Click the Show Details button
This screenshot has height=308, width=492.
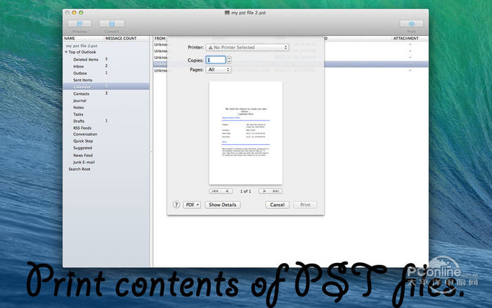[223, 205]
